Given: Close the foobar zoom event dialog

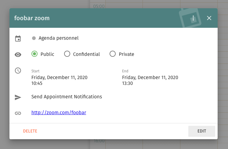Looking at the screenshot, I should tap(209, 18).
